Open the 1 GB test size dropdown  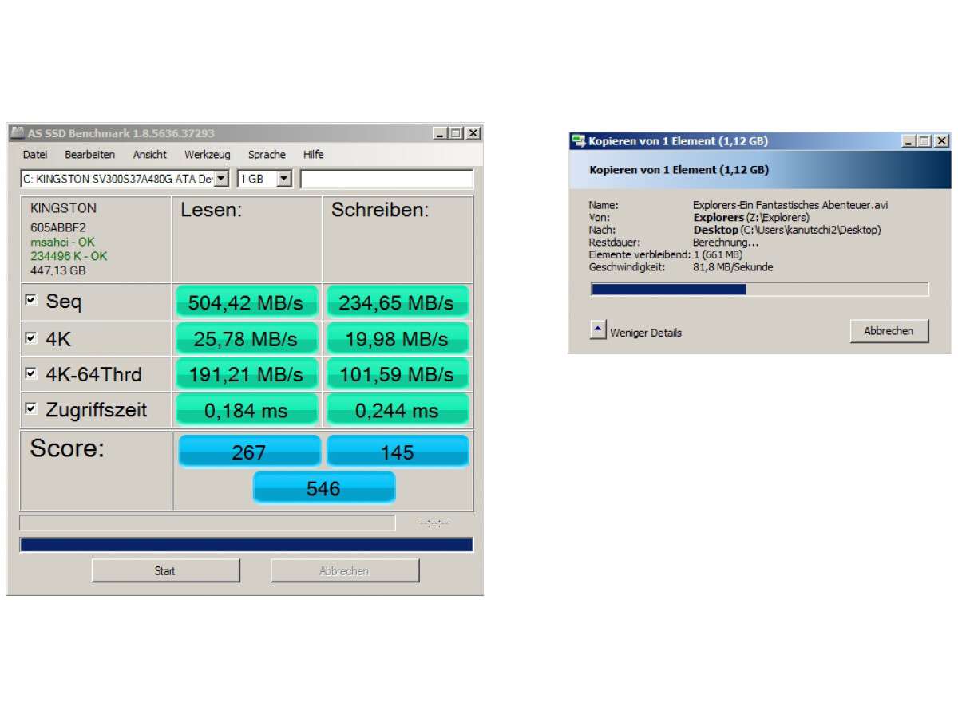tap(284, 179)
